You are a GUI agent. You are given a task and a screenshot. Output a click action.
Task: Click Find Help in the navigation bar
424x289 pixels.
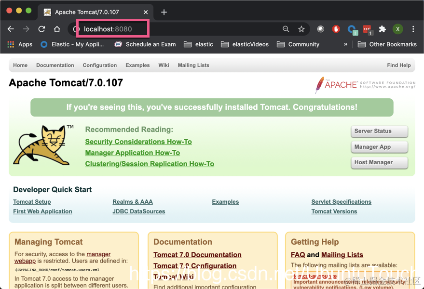(399, 65)
